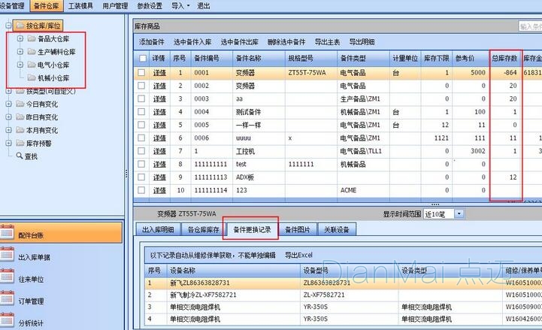The height and width of the screenshot is (330, 542).
Task: Expand the 本月有变化 node
Action: click(x=8, y=130)
